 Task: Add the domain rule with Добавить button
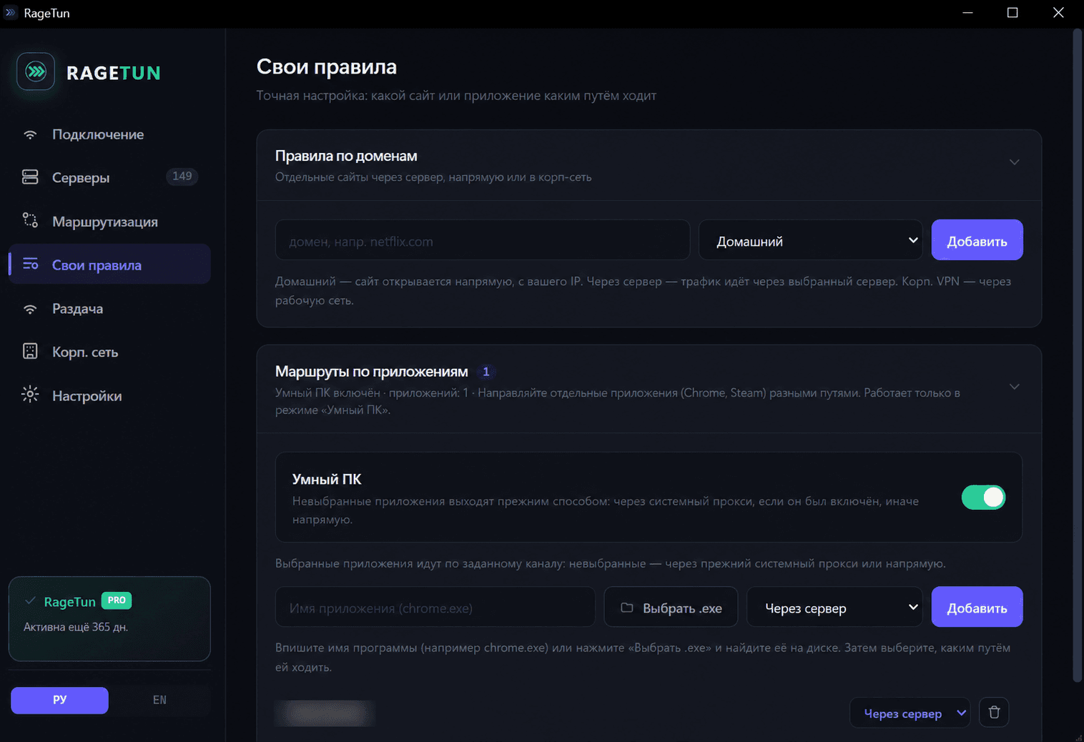tap(977, 240)
